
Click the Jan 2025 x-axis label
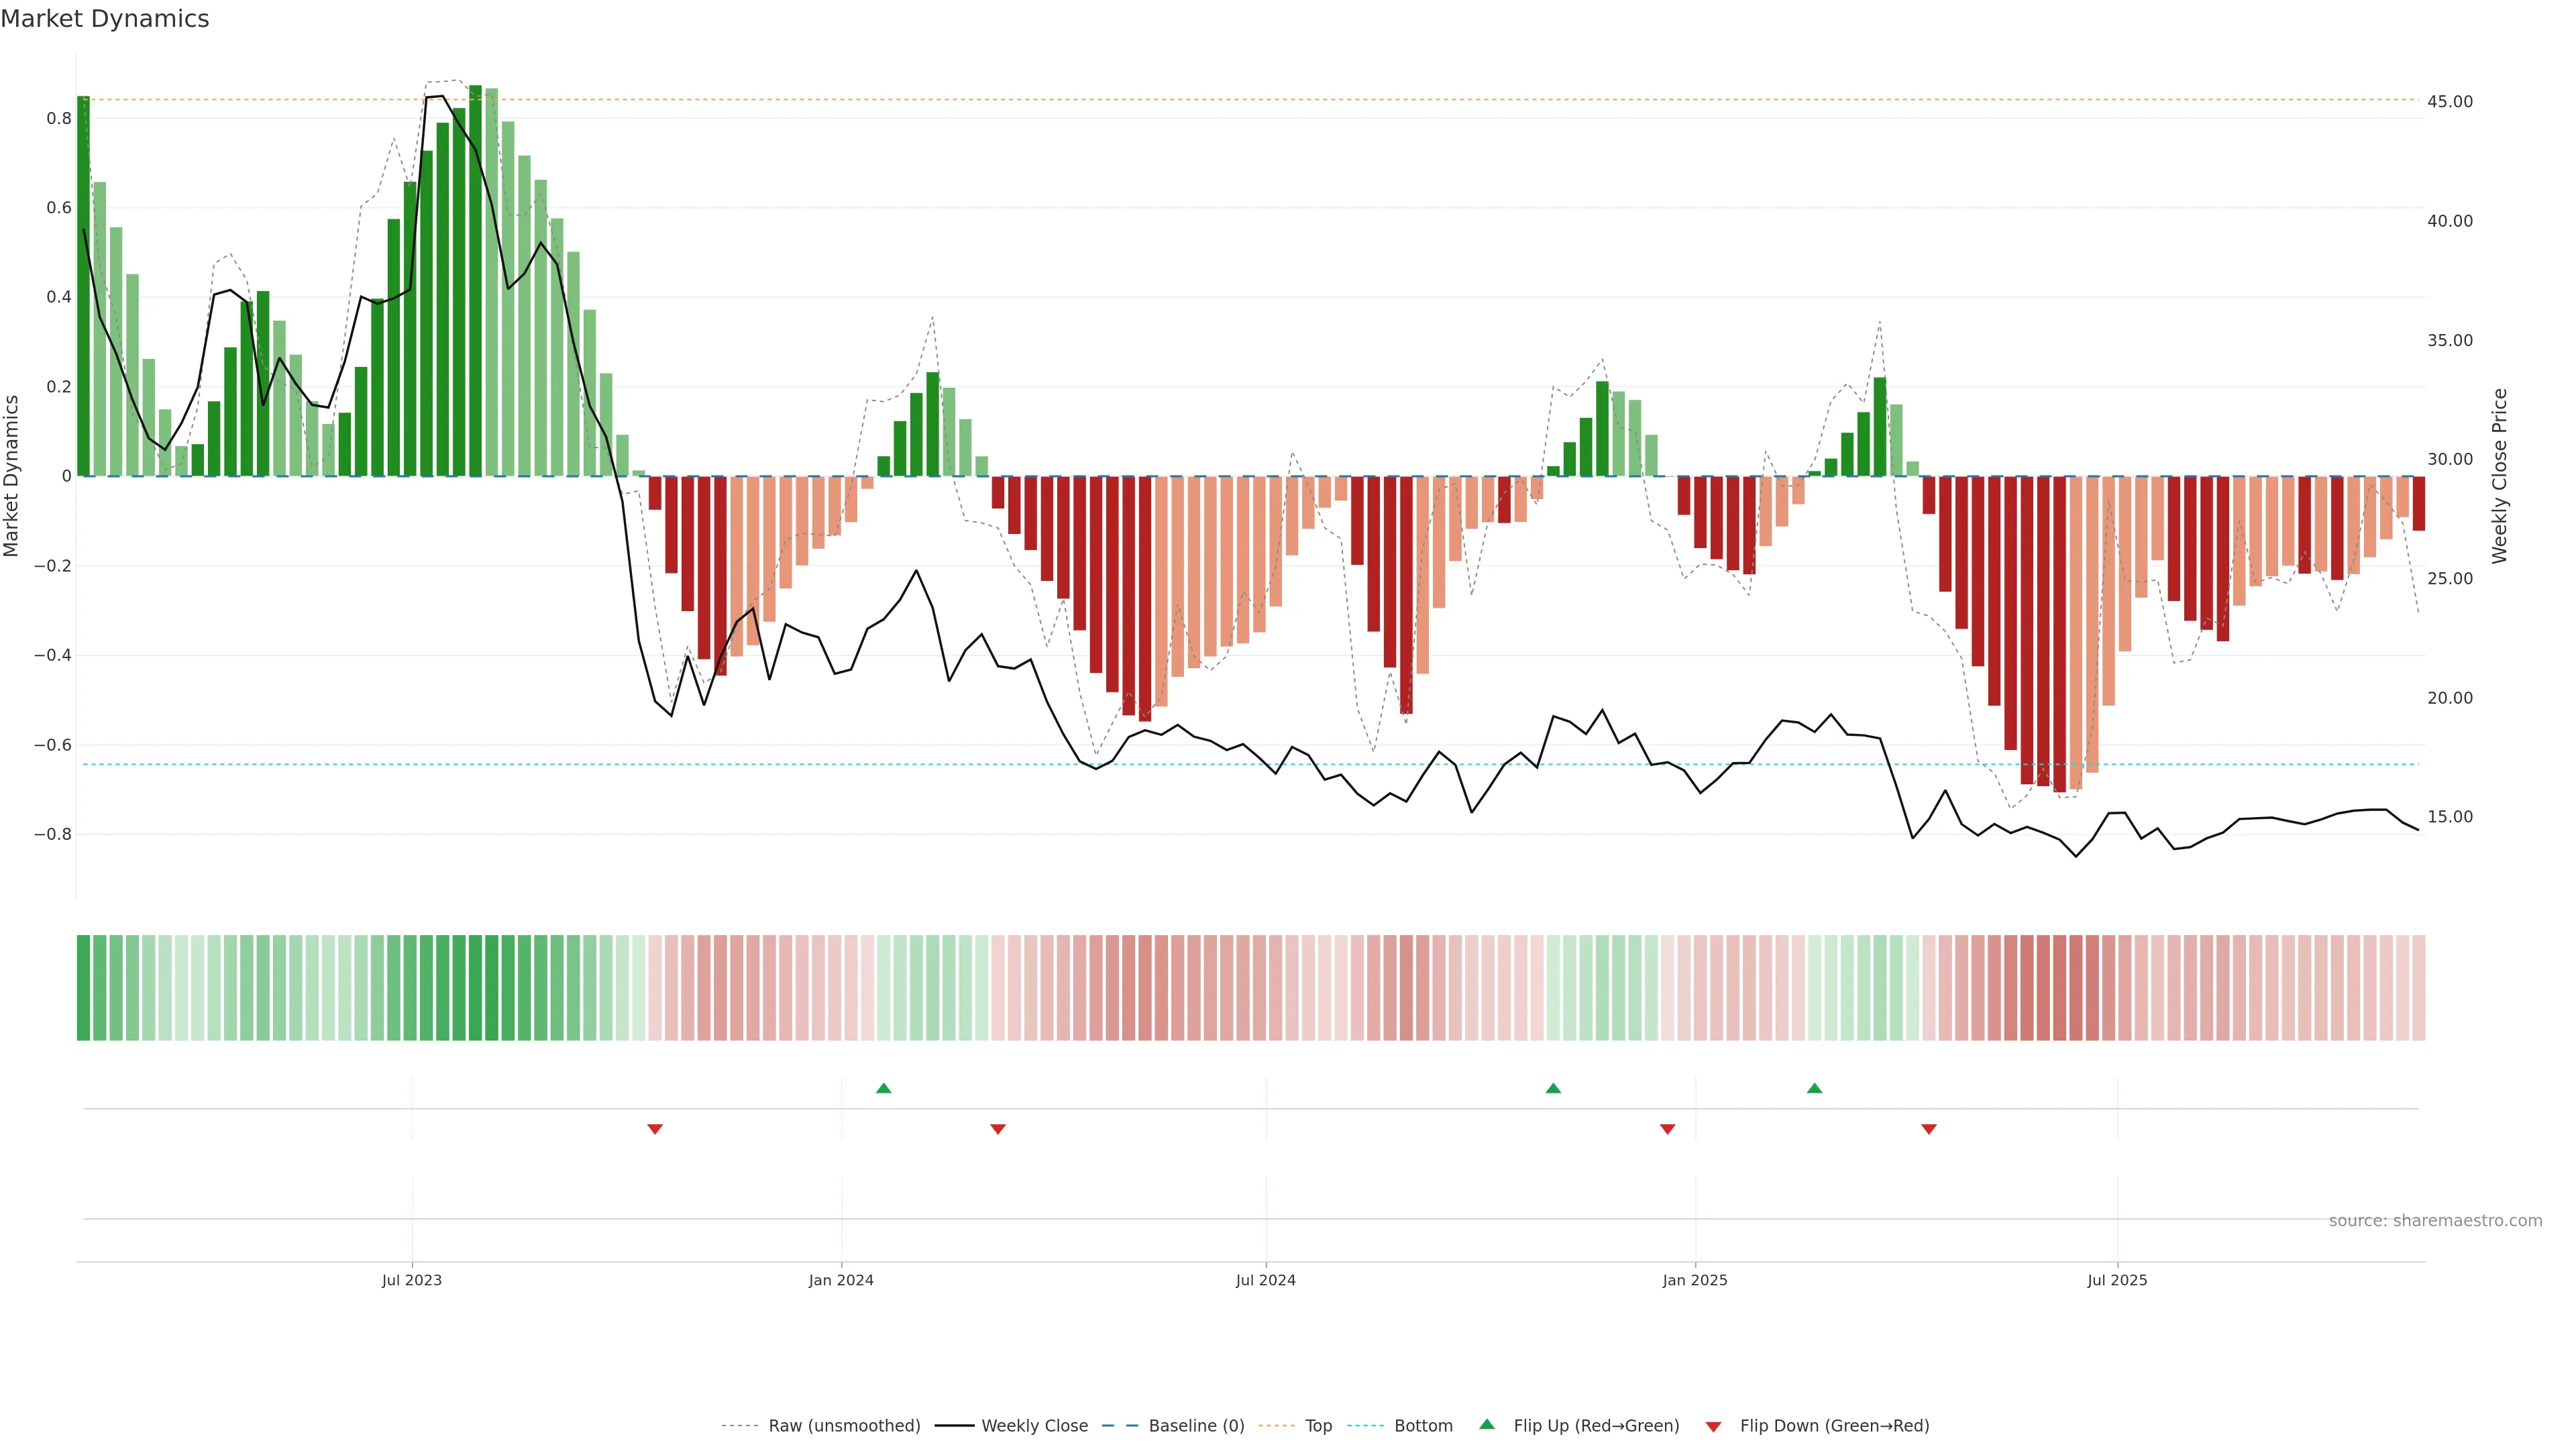click(x=1694, y=1280)
